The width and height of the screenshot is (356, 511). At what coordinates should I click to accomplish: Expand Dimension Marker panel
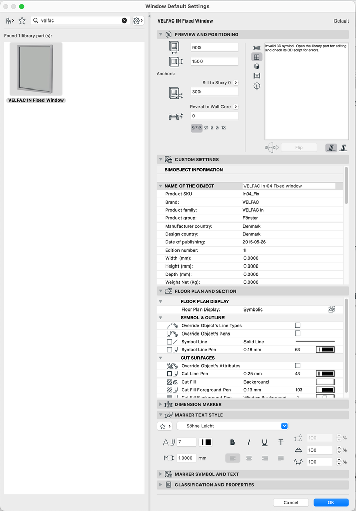[160, 404]
